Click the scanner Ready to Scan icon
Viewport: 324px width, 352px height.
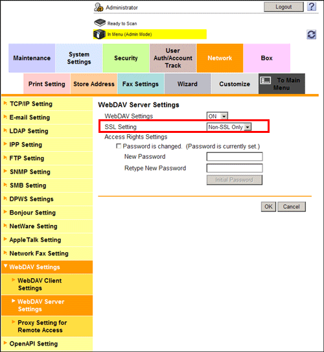tap(100, 23)
